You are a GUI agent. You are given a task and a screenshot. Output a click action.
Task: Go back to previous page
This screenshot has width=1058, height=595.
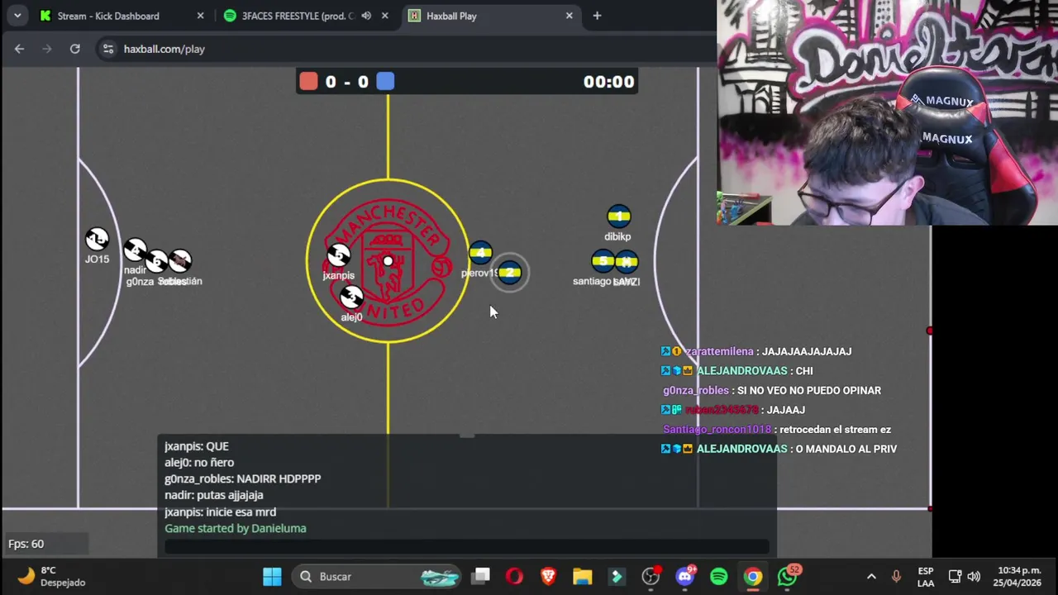click(x=19, y=49)
